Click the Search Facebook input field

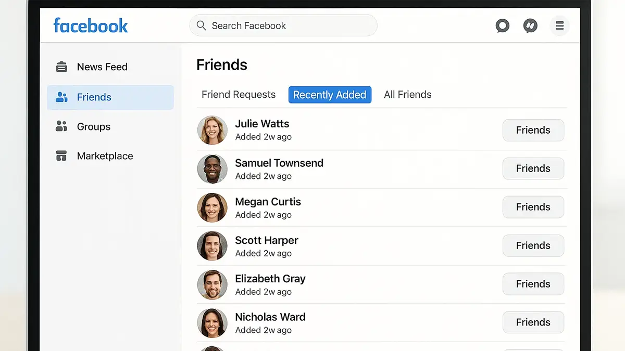292,25
